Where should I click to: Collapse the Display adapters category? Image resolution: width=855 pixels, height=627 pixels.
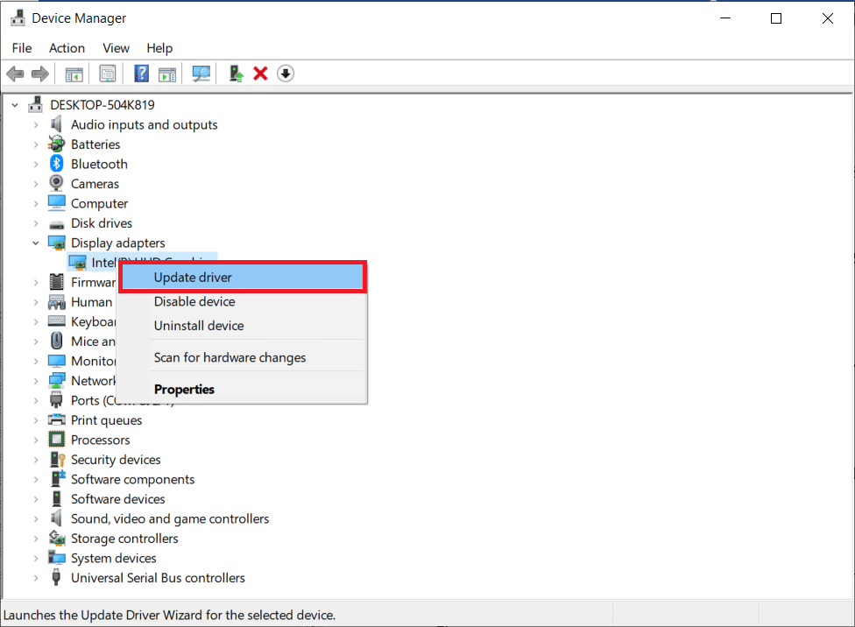(35, 243)
